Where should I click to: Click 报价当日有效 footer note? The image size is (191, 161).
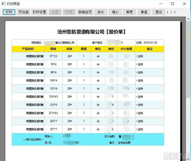pyautogui.click(x=33, y=139)
